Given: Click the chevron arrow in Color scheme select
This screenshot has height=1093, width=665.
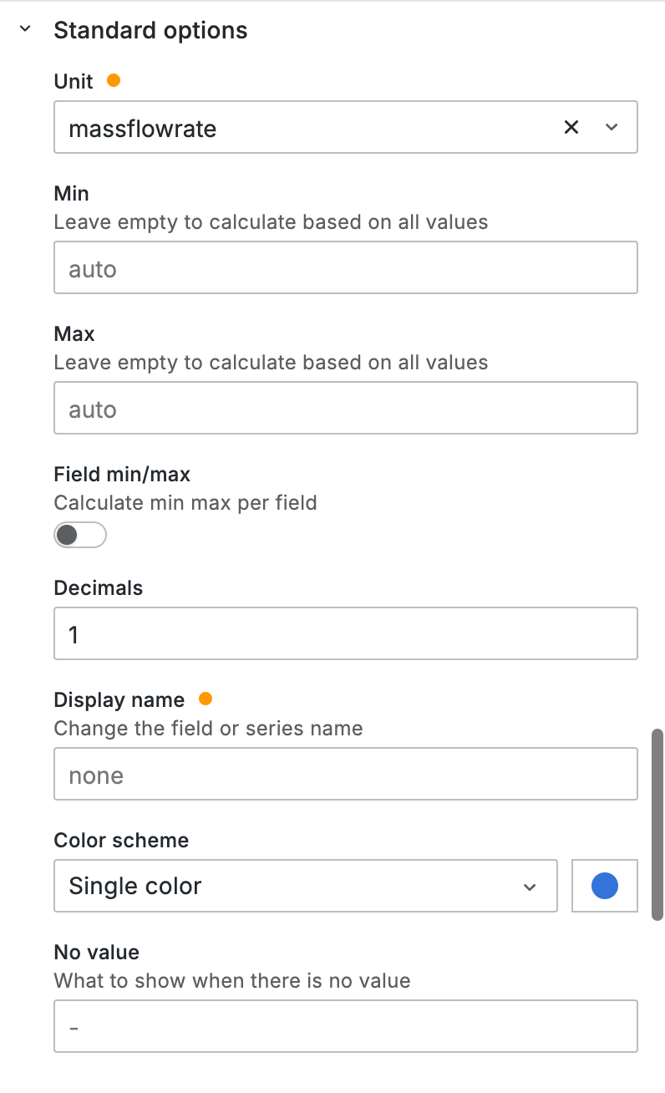Looking at the screenshot, I should [530, 887].
